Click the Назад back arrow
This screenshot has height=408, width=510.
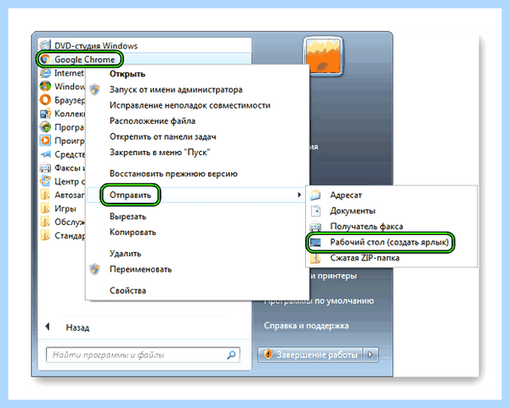[x=48, y=327]
